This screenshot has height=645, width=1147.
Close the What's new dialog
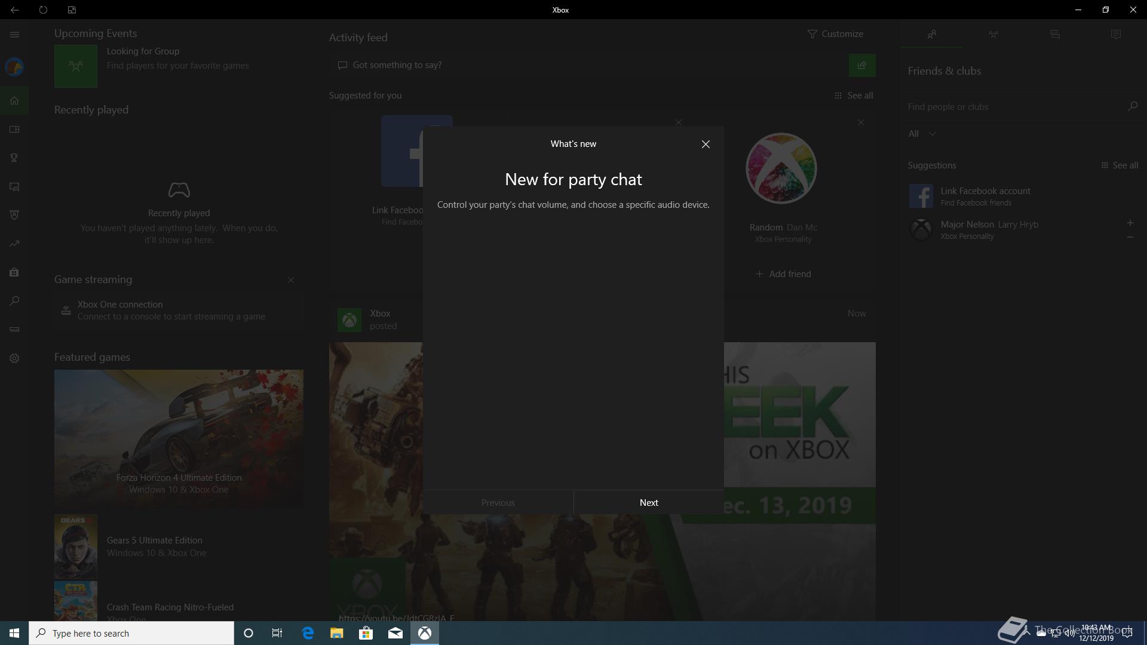[x=706, y=144]
